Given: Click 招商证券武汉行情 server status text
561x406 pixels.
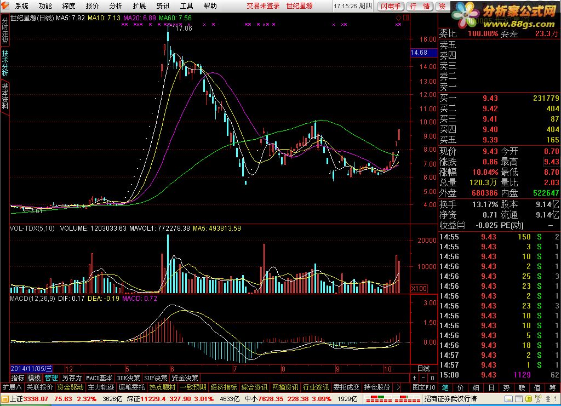Looking at the screenshot, I should click(x=450, y=398).
